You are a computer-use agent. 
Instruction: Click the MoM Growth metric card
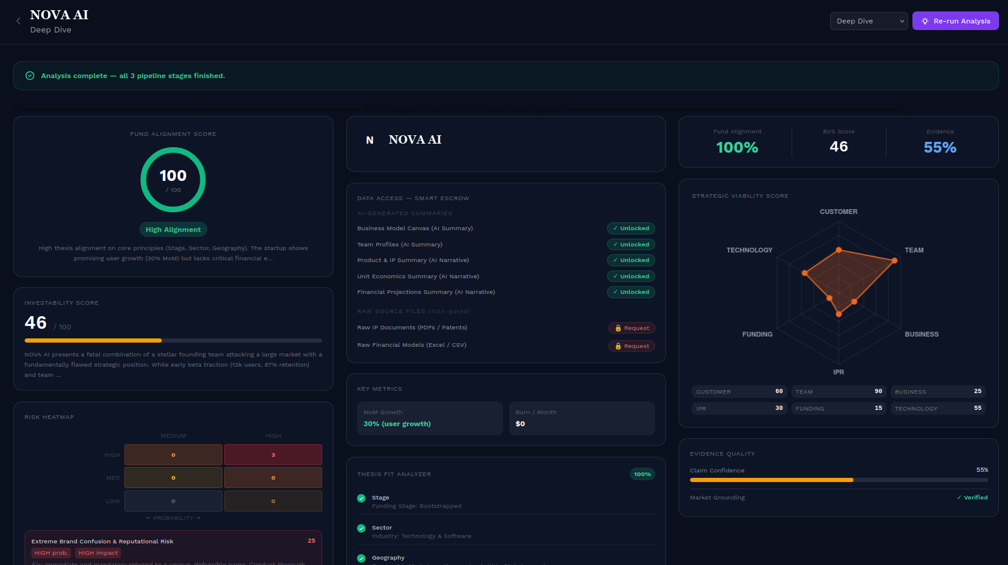[430, 418]
